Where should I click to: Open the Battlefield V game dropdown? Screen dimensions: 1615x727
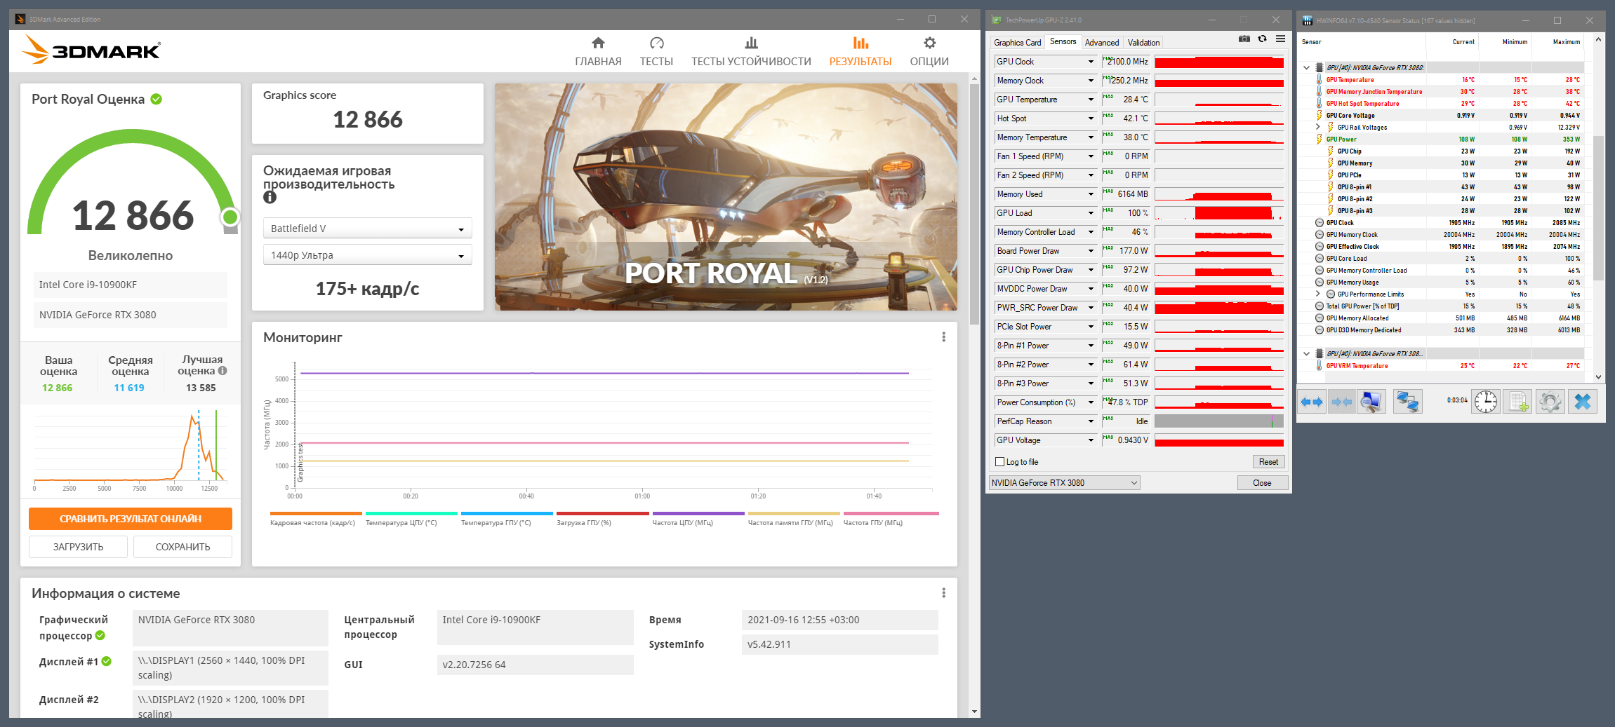[x=368, y=229]
